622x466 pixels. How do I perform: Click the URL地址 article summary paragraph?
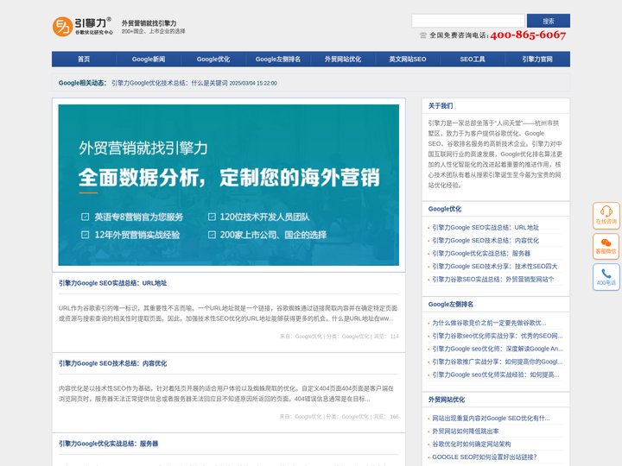click(x=228, y=313)
